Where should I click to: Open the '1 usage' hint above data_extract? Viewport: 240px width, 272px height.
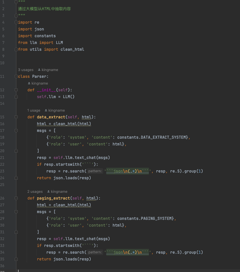click(x=34, y=110)
